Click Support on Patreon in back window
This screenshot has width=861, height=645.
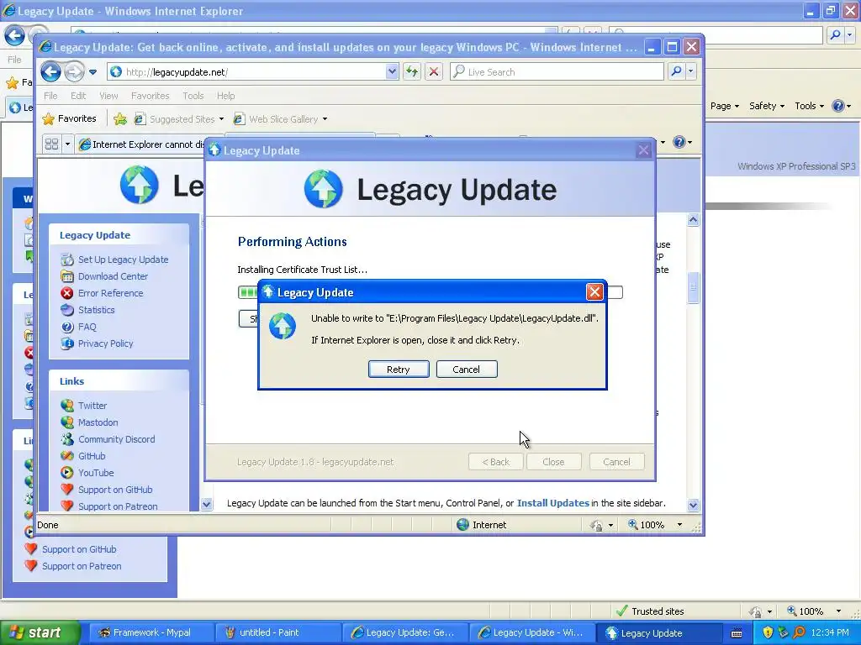82,566
